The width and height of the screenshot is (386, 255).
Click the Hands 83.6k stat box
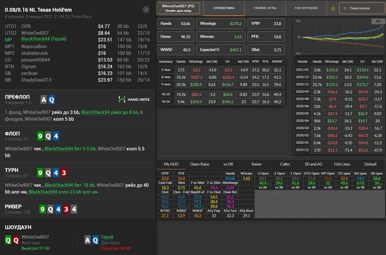point(175,24)
